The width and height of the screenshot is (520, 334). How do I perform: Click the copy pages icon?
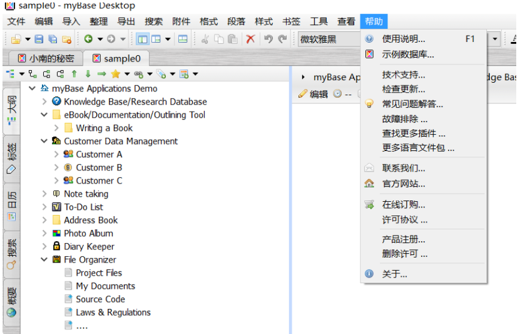[x=218, y=39]
